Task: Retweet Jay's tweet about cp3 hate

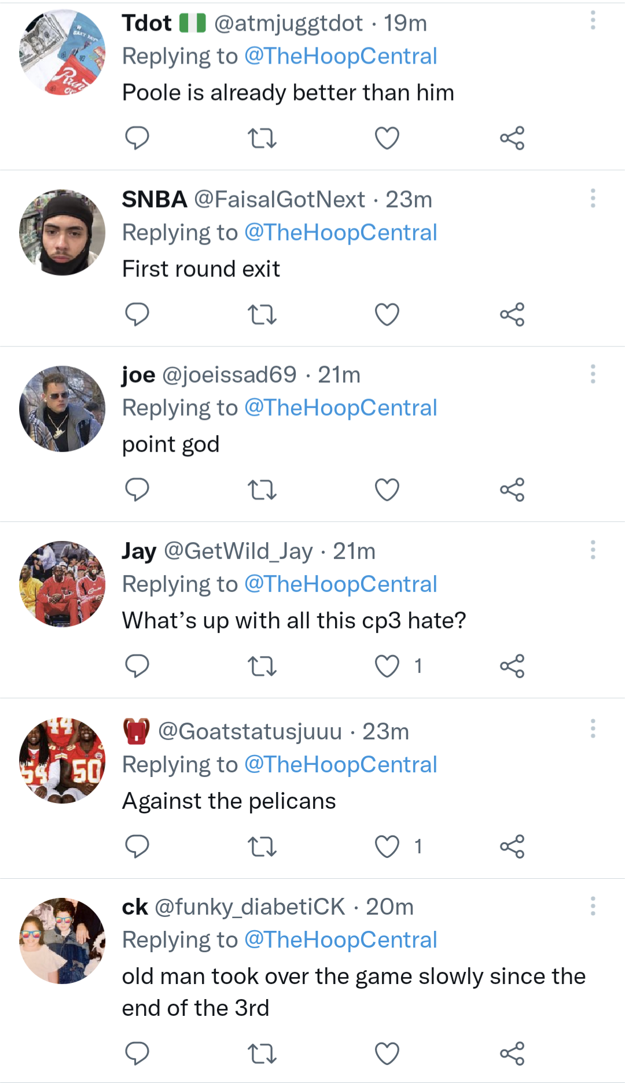Action: pos(262,666)
